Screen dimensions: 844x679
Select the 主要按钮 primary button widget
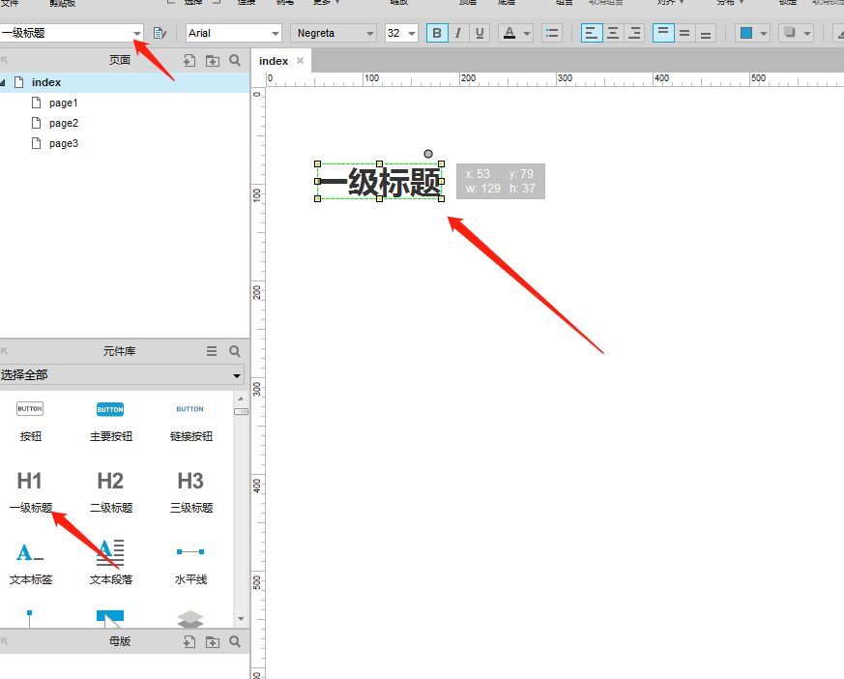[110, 422]
